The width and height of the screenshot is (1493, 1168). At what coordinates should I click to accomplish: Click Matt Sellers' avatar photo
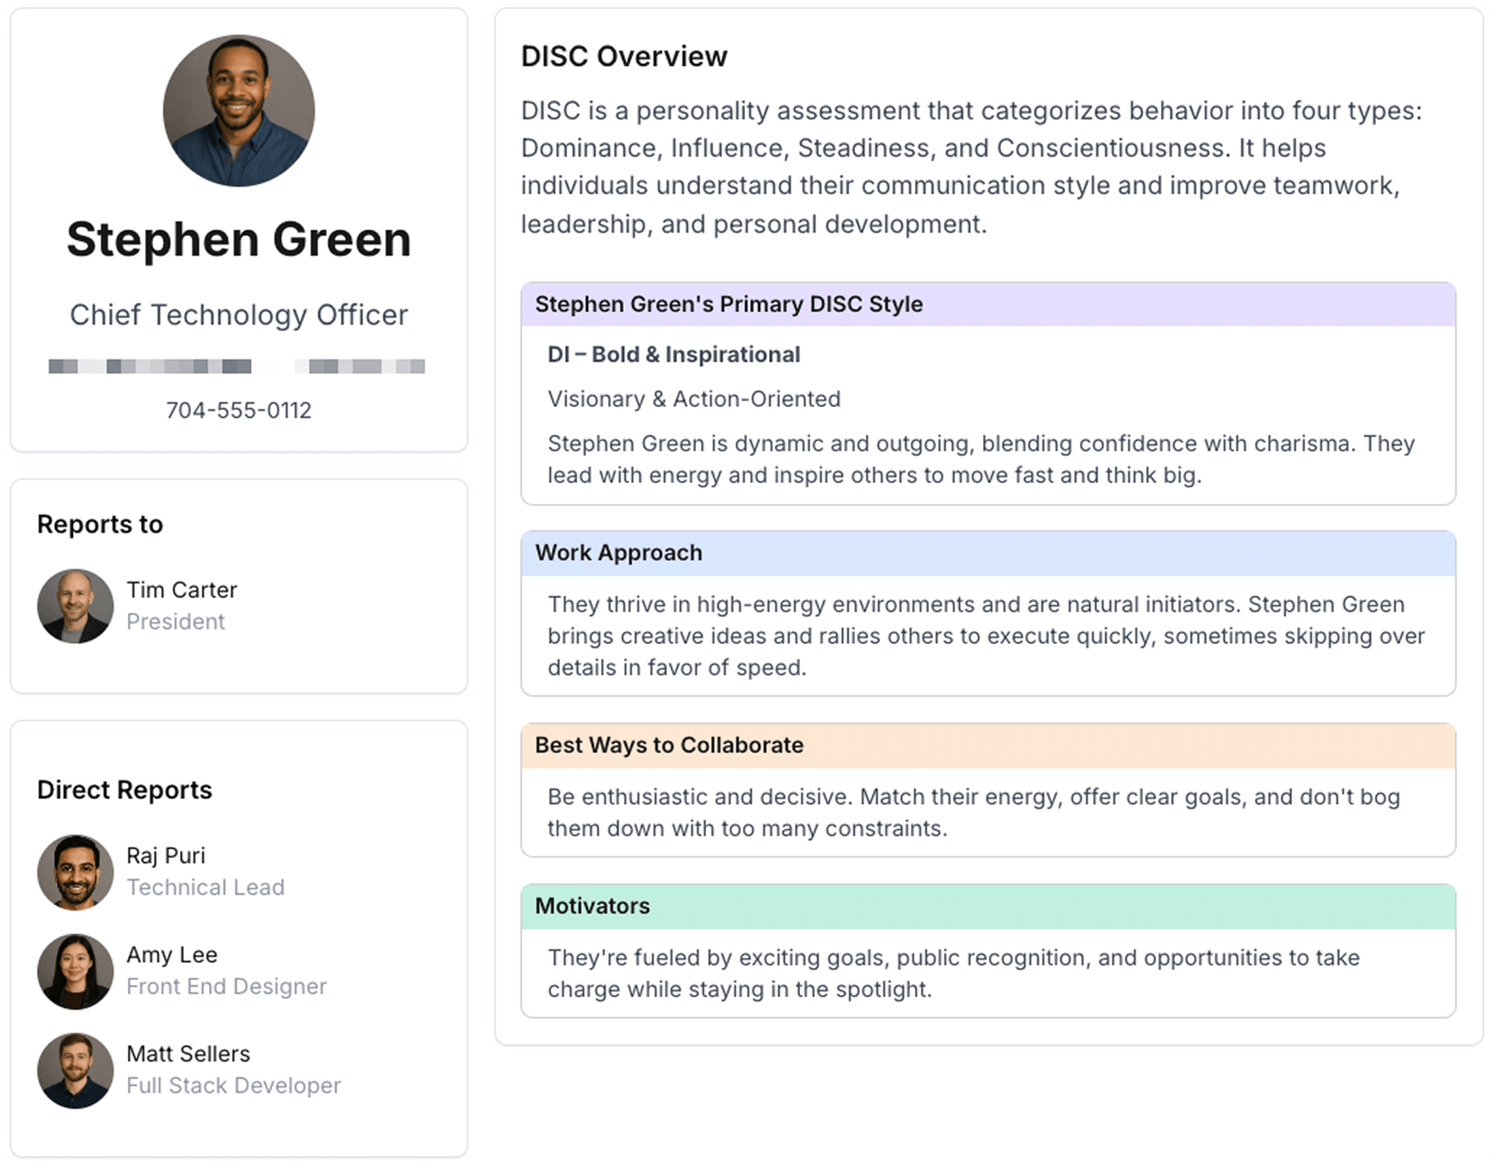coord(75,1070)
